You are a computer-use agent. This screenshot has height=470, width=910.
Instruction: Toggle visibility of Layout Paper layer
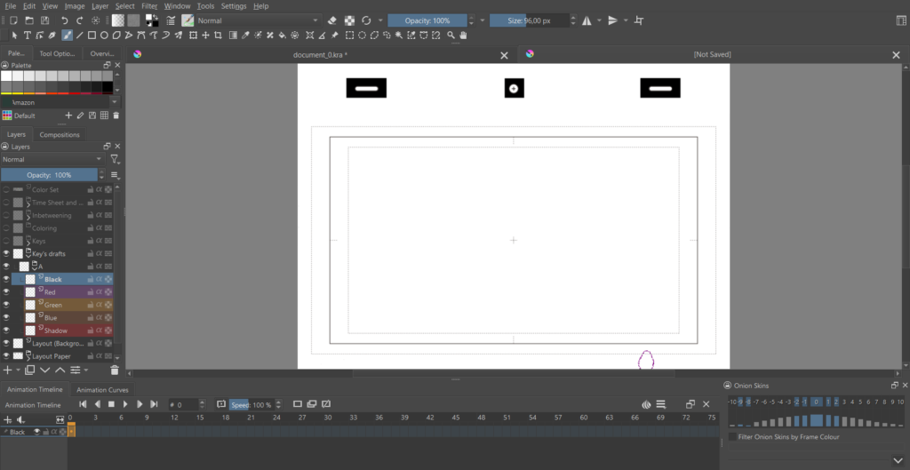coord(6,356)
